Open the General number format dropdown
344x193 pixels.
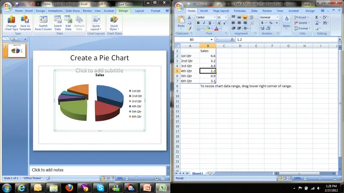point(277,17)
